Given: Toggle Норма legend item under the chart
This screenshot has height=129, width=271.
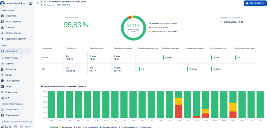Looking at the screenshot, I should click(54, 127).
